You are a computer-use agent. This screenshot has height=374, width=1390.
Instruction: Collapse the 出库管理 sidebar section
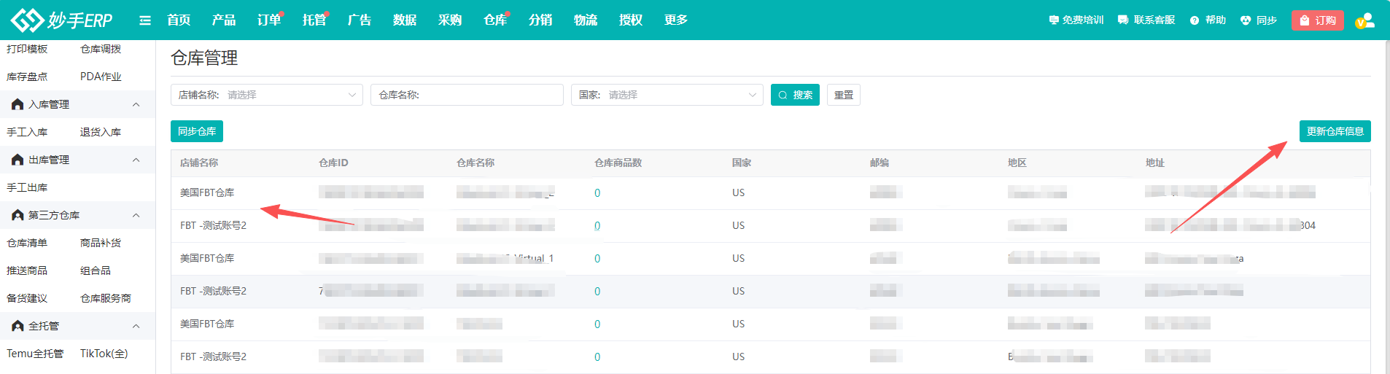(x=136, y=160)
